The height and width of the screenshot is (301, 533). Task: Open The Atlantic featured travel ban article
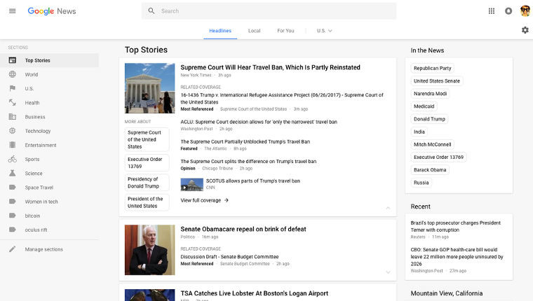coord(245,141)
